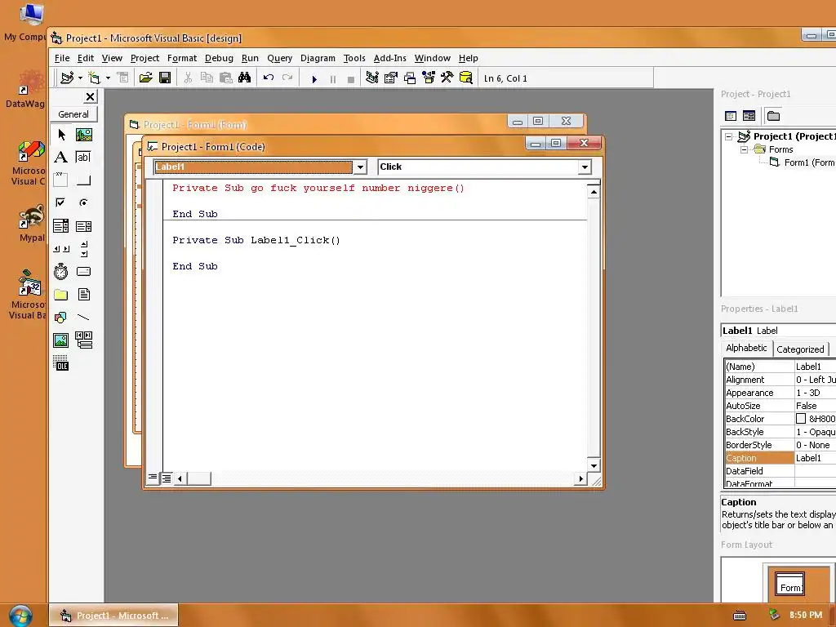Screen dimensions: 836x627
Task: Undo the last action with the toolbar arrow
Action: point(268,78)
